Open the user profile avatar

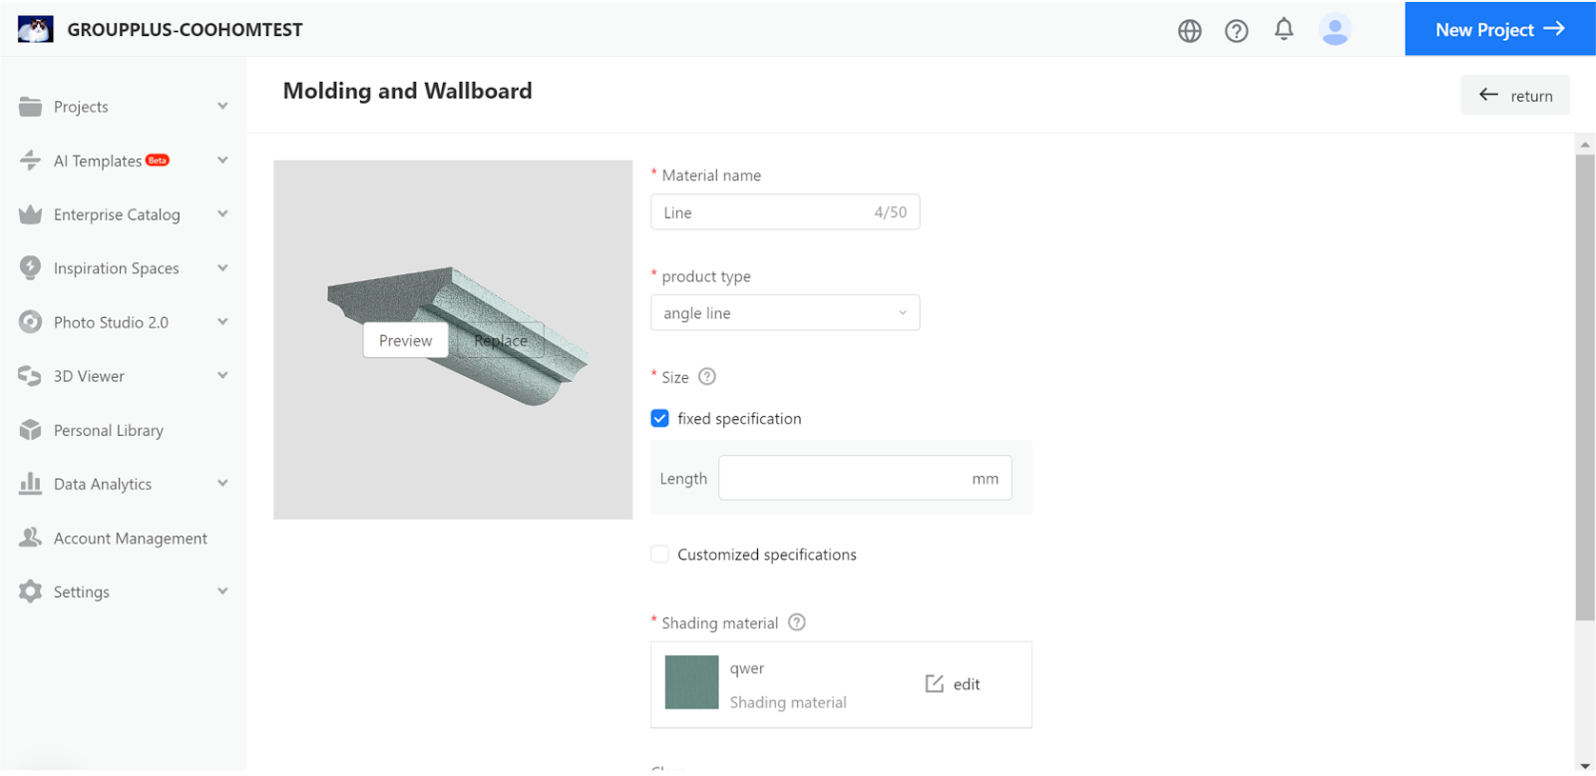click(x=1334, y=30)
